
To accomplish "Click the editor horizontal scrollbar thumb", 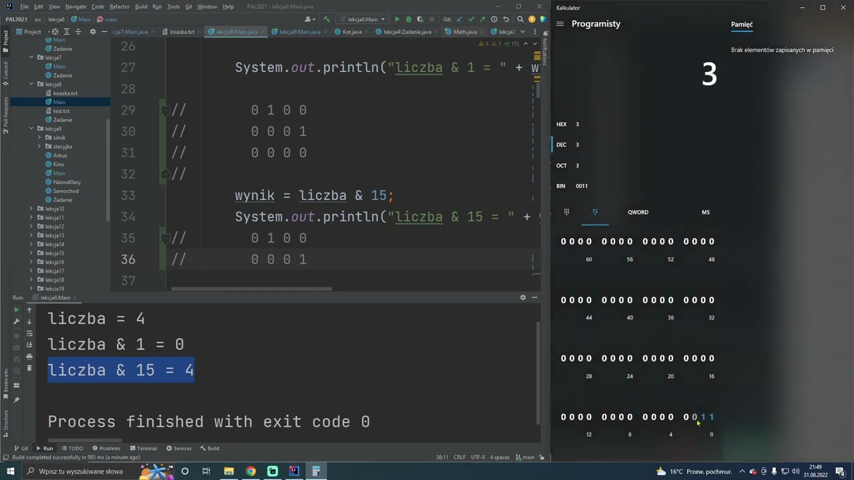I will [x=252, y=289].
